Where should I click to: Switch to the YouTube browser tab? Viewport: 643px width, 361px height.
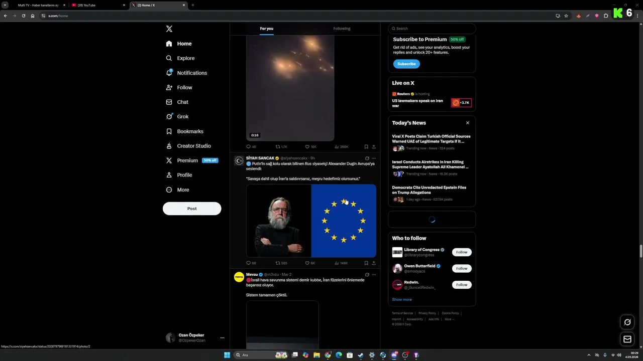[98, 5]
